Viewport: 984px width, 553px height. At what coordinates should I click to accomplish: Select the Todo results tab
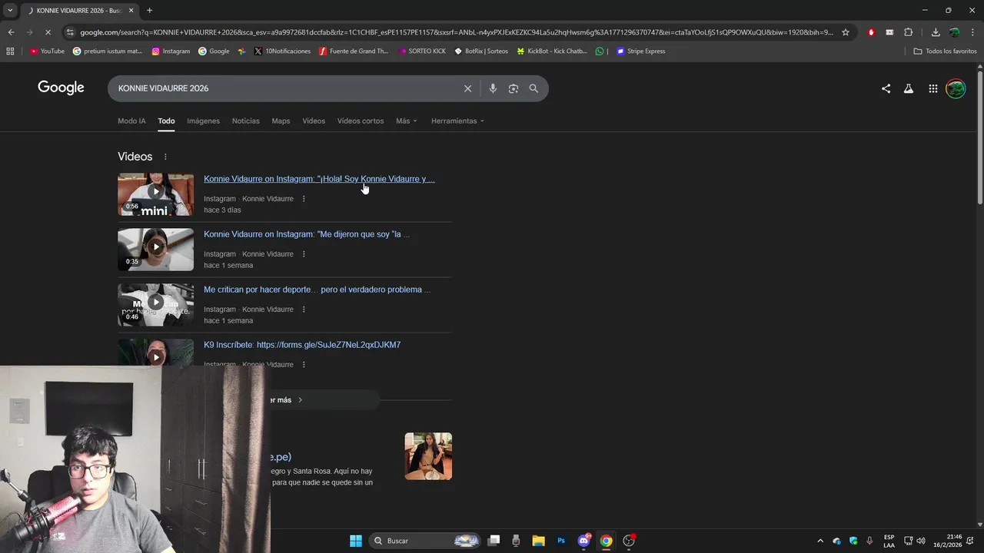[x=166, y=121]
